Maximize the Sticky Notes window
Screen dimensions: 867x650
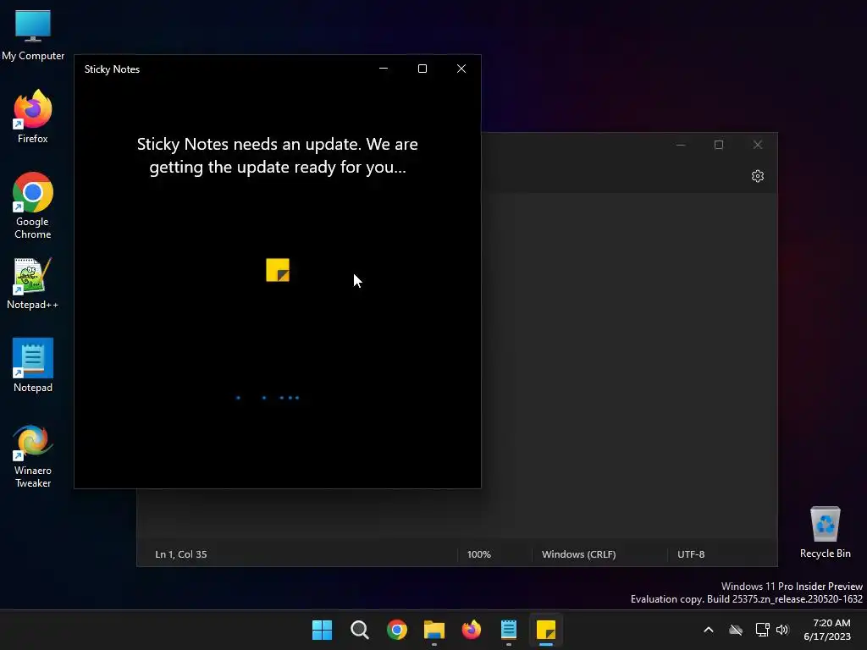(x=422, y=69)
